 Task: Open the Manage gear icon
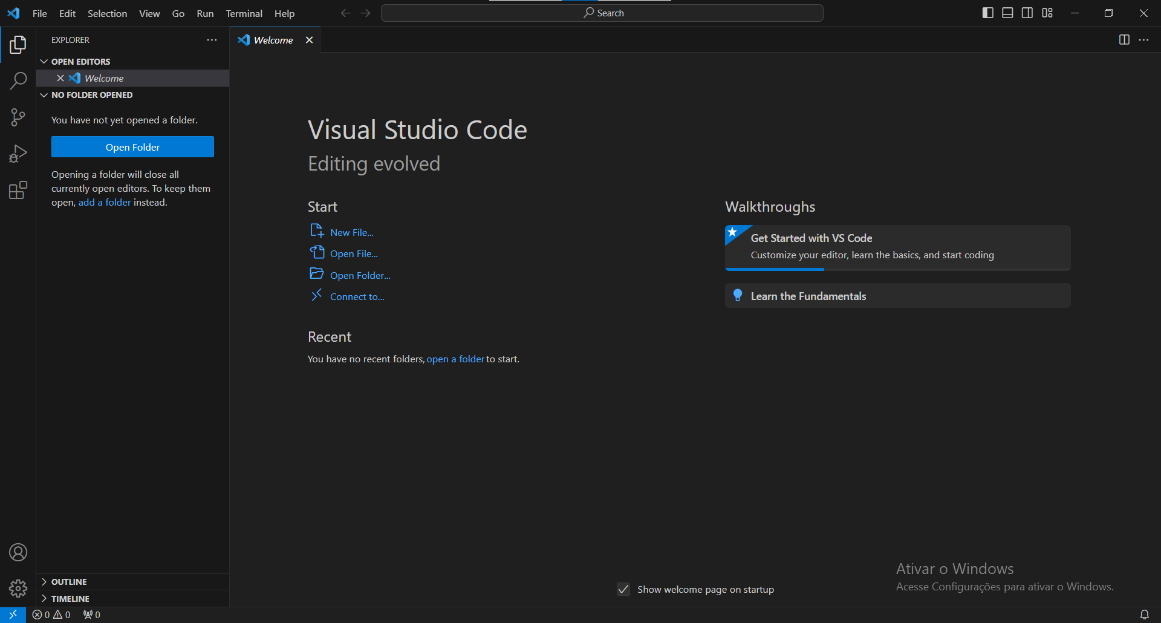tap(18, 589)
